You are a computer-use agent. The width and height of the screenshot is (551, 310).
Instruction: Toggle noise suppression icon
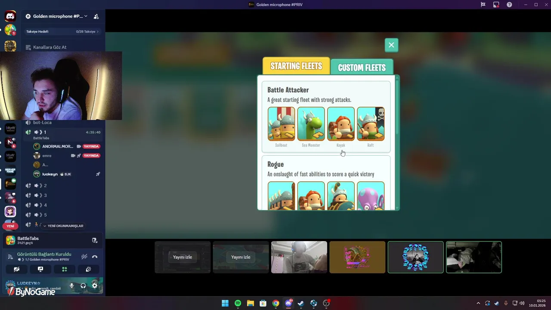pos(84,257)
